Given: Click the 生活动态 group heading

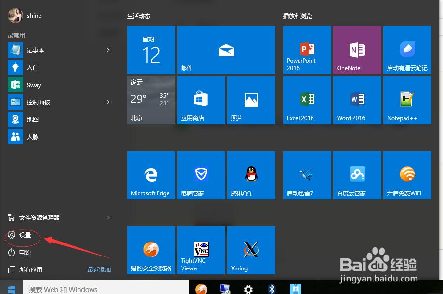Looking at the screenshot, I should [x=139, y=16].
